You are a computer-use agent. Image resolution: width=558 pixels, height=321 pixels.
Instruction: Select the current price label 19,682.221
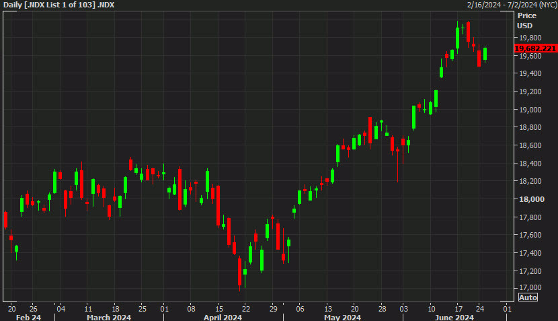click(536, 48)
